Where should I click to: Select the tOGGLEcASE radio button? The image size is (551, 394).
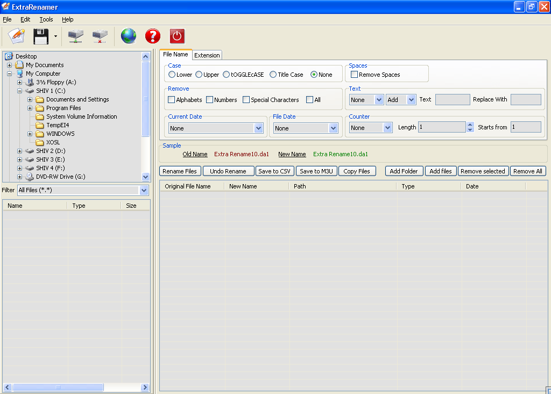tap(227, 75)
